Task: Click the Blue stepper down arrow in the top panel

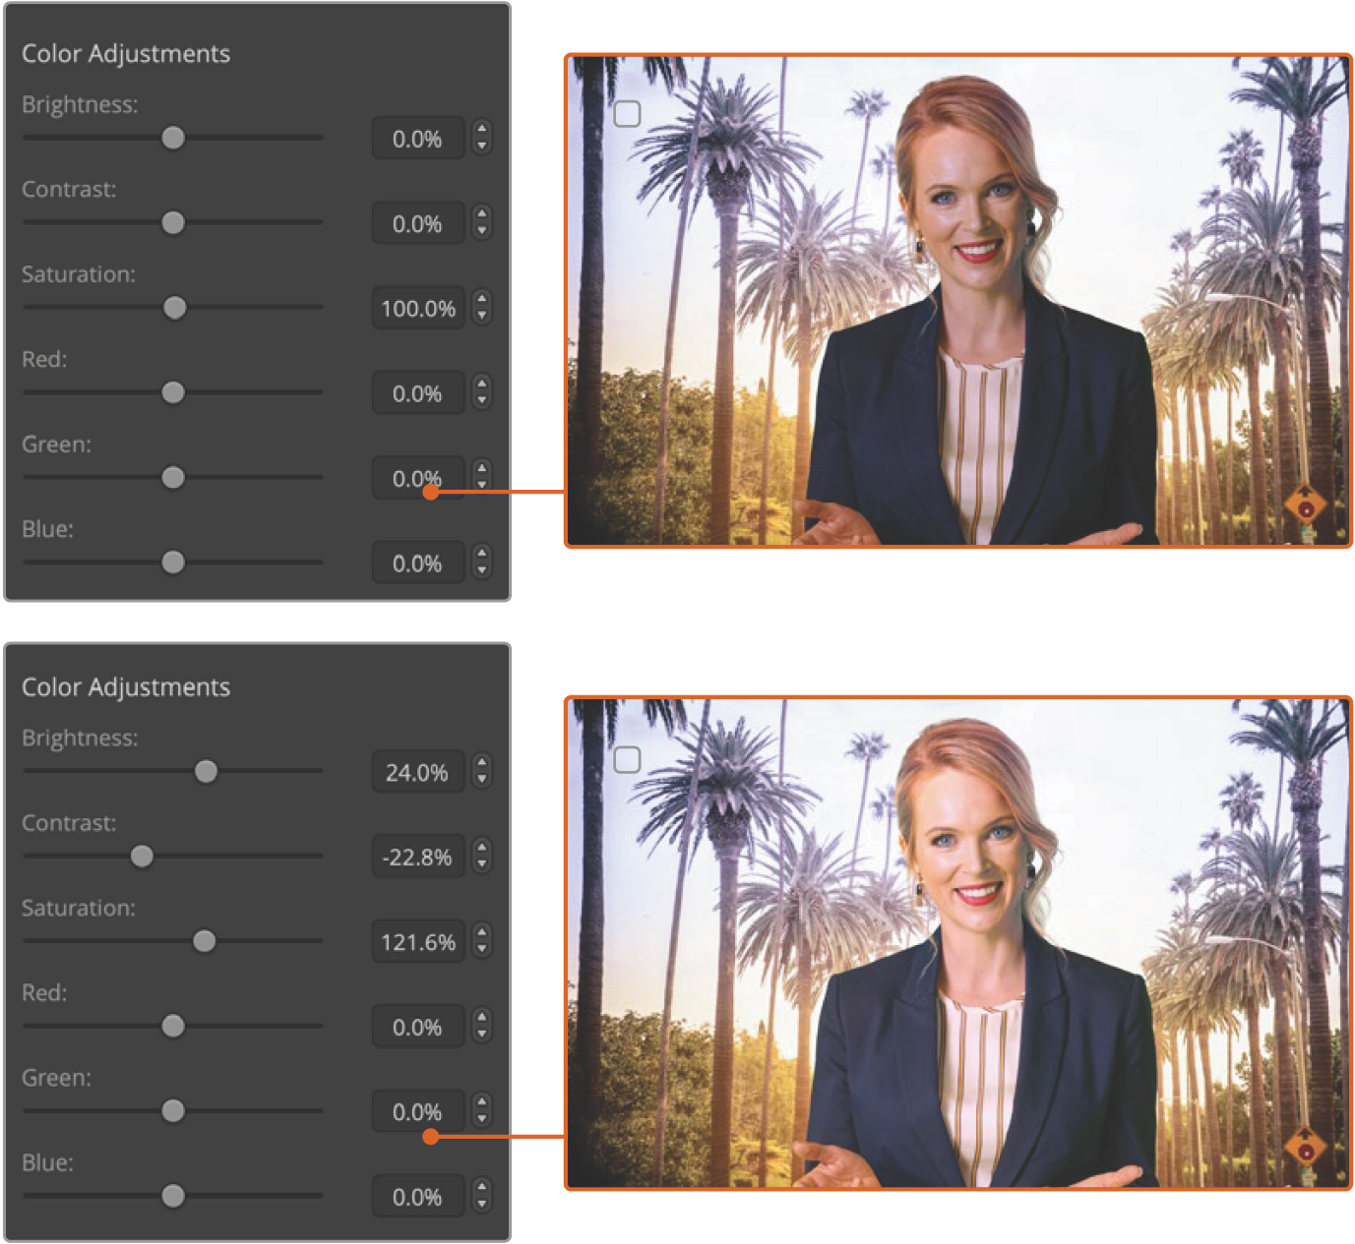Action: tap(481, 571)
